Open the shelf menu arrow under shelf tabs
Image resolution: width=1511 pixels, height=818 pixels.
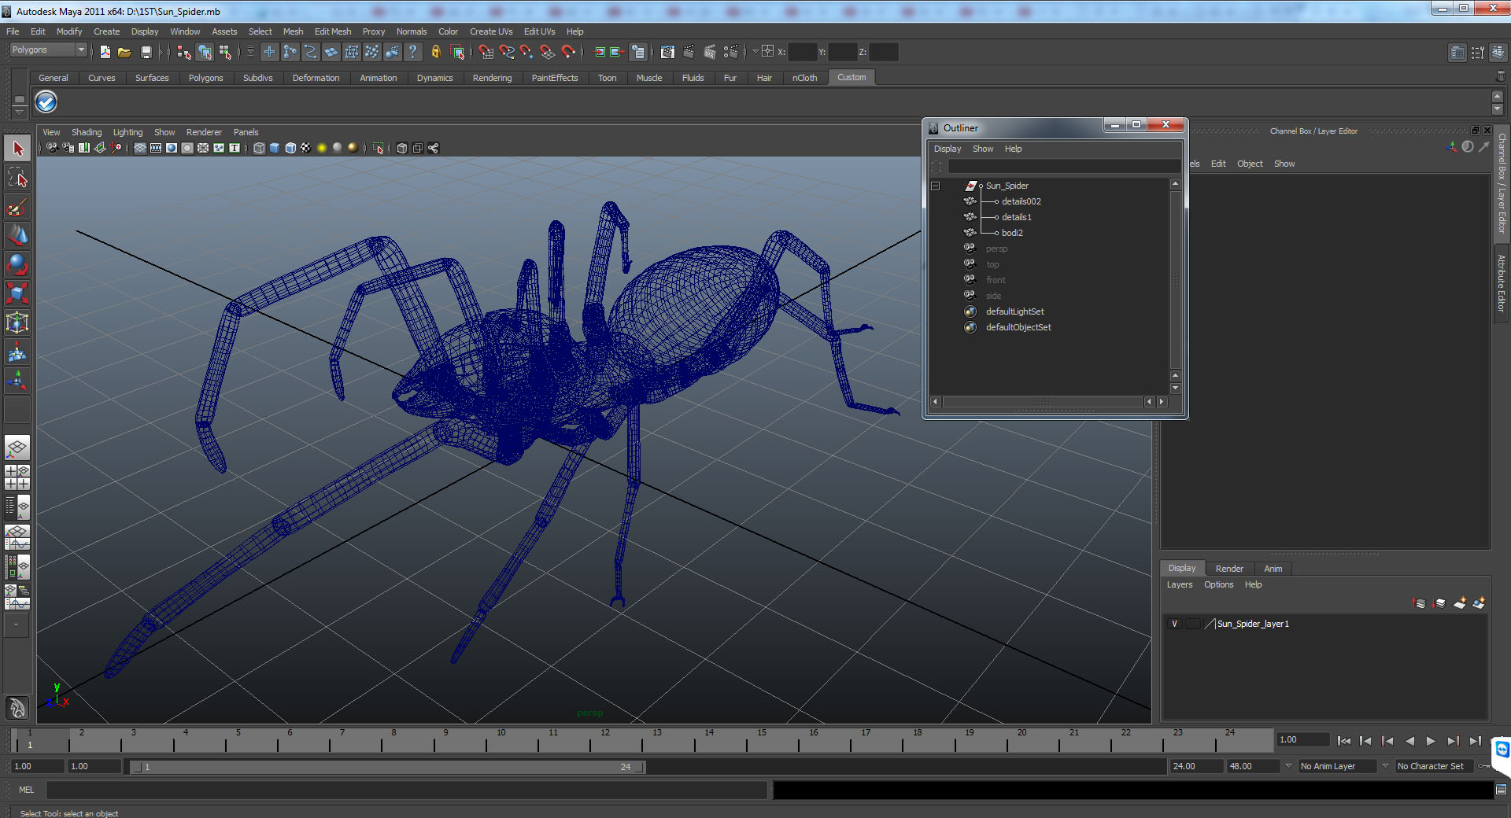pos(19,112)
